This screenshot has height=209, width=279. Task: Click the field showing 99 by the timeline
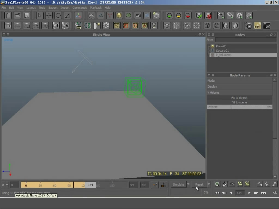pos(134,185)
